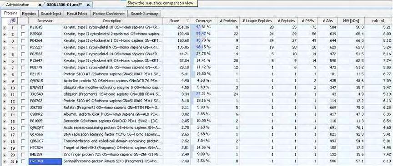
Task: Click Target of Nesh-SH3 description cell
Action: [x=112, y=147]
